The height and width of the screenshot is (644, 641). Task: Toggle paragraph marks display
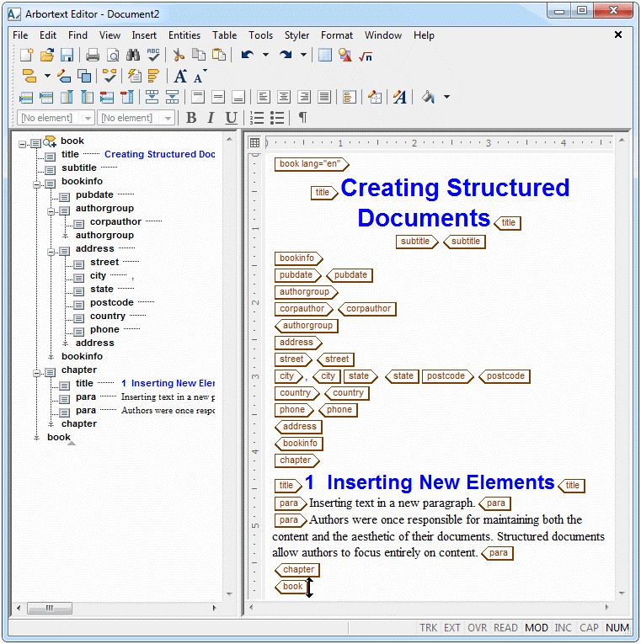[303, 118]
